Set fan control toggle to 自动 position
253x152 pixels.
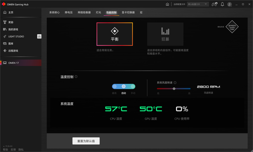point(123,86)
